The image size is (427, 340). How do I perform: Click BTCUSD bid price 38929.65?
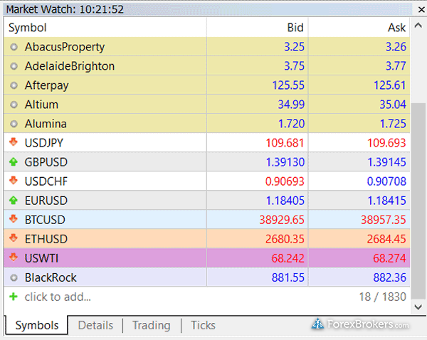coord(282,220)
